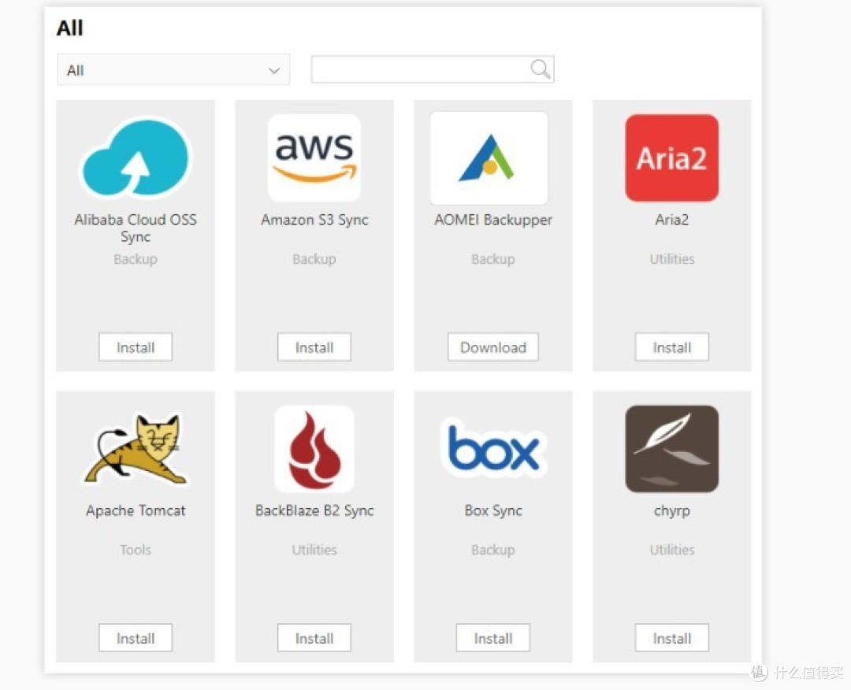Click the Amazon S3 Sync aws icon
The width and height of the screenshot is (851, 690).
[314, 158]
